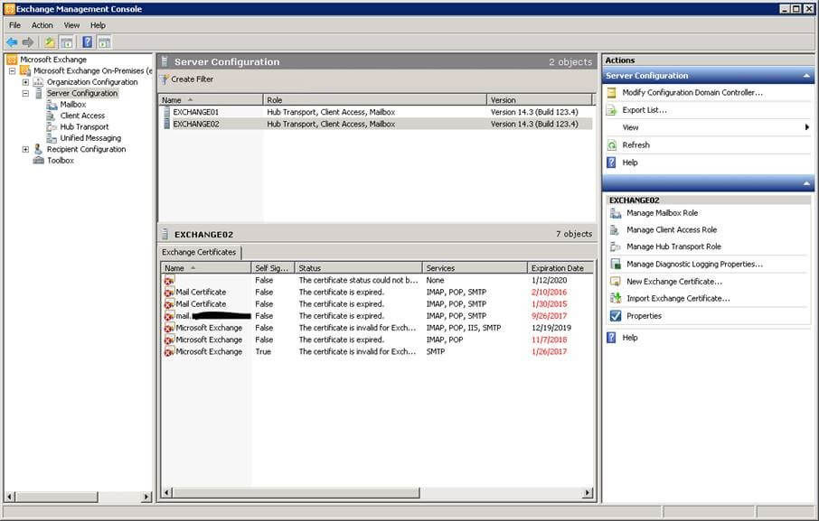This screenshot has width=819, height=521.
Task: Click right arrow of certificates horizontal scrollbar
Action: coord(588,492)
